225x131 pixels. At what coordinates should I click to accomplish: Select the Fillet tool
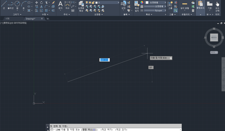[x=46, y=6]
